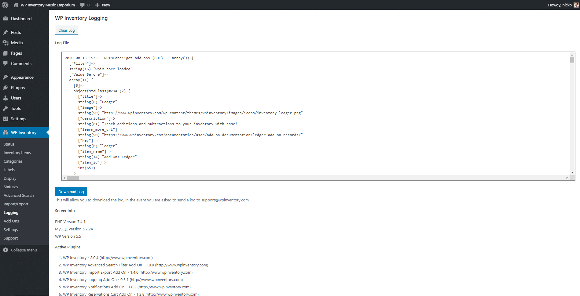The width and height of the screenshot is (580, 296).
Task: Click the Advanced Search Filter Add On entry
Action: 135,265
